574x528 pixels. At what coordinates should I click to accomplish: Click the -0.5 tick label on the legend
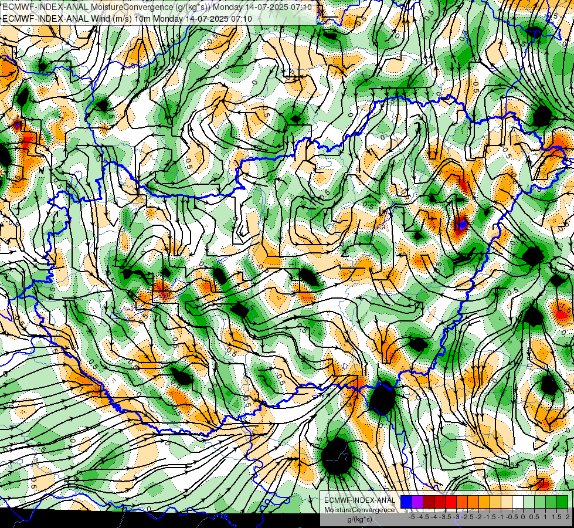click(512, 517)
